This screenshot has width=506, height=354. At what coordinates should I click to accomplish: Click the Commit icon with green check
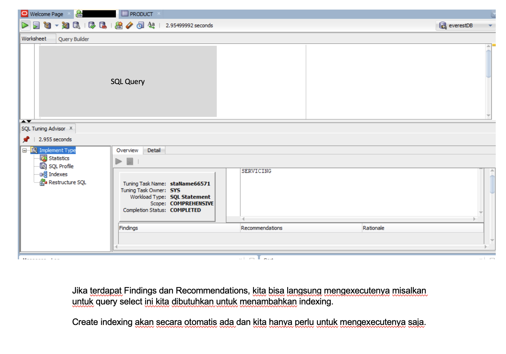[92, 25]
